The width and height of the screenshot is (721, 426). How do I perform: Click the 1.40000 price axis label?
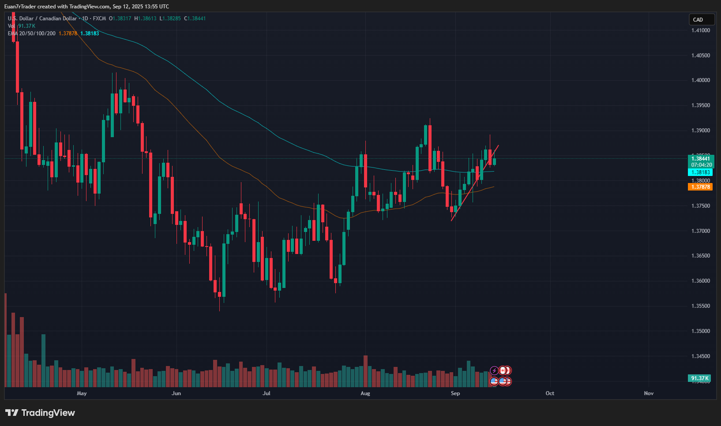(701, 80)
